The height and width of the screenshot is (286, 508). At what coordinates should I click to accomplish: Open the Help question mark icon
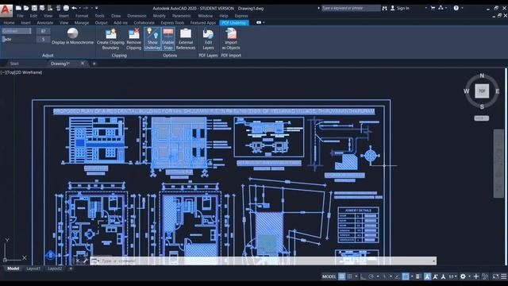[456, 8]
